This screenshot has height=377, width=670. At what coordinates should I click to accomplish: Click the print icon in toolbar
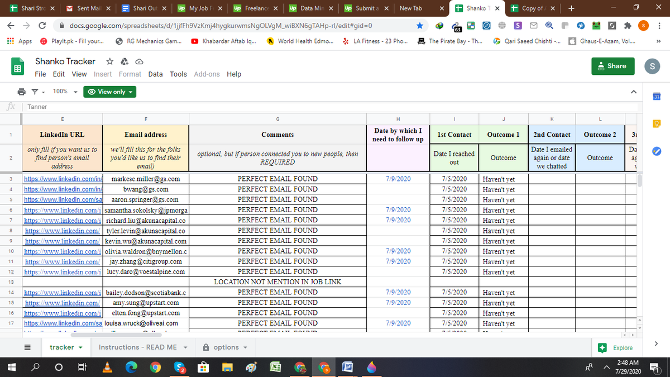pos(21,92)
